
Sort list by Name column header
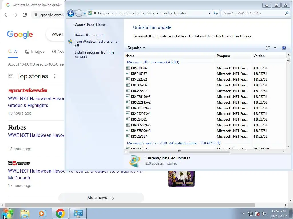pos(169,56)
